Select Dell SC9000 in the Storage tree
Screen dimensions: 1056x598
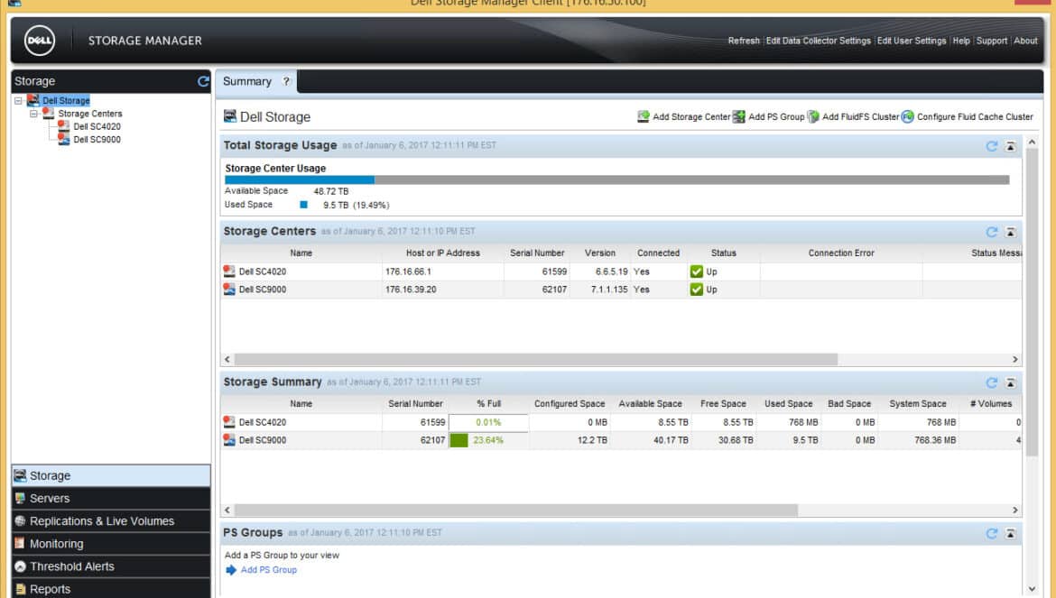tap(97, 139)
